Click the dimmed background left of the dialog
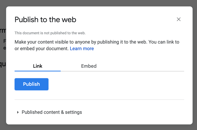Viewport: 197px width, 130px height. [x=3, y=86]
